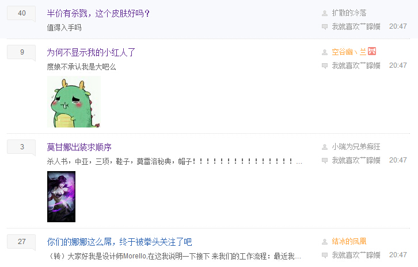Click the excerpt text 值得入手吗
Image resolution: width=418 pixels, height=267 pixels.
64,28
